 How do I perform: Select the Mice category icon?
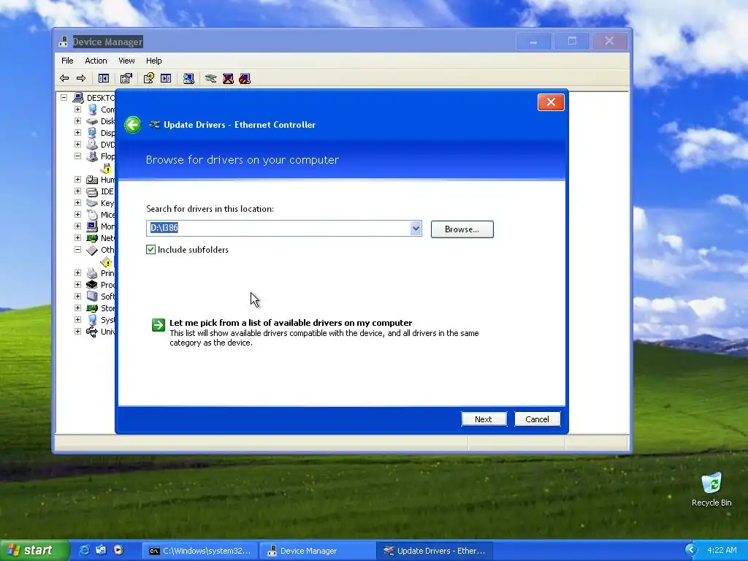click(92, 215)
